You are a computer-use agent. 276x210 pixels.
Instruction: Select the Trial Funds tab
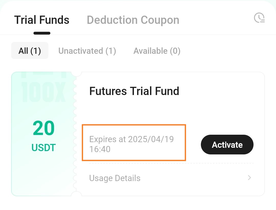coord(42,20)
